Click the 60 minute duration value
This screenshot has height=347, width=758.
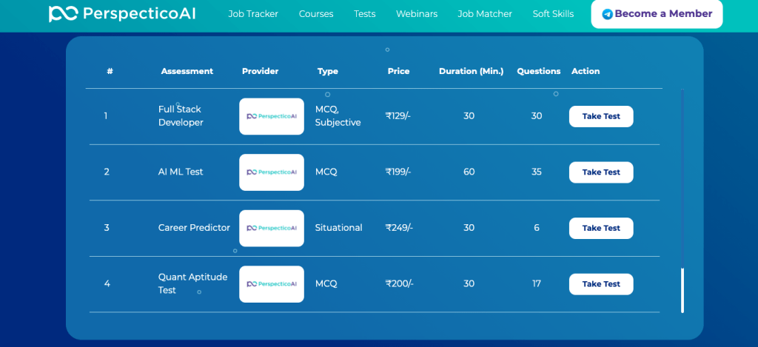pyautogui.click(x=469, y=172)
